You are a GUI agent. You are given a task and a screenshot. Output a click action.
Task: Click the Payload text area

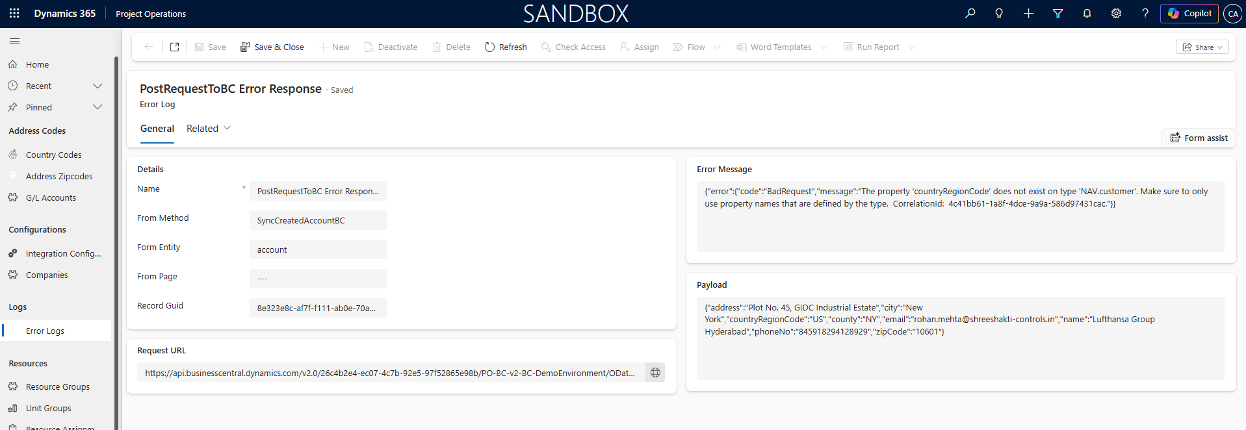960,338
